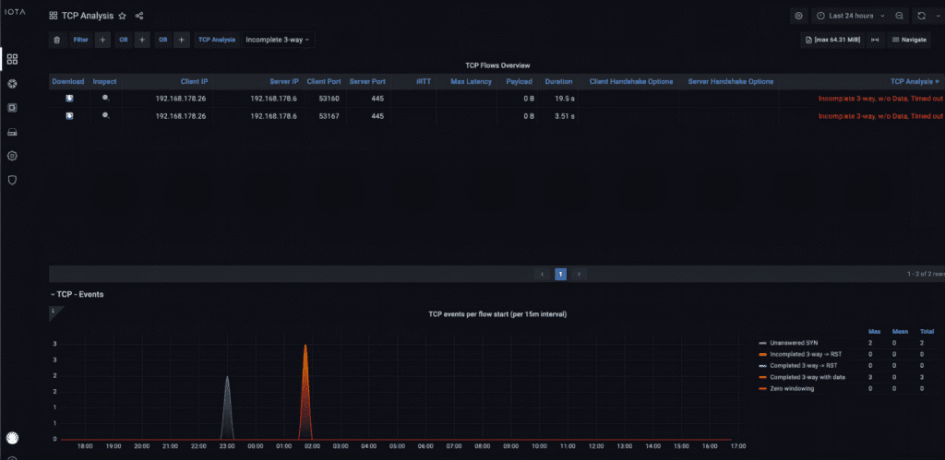Open the Incomplete 3-way dropdown
The width and height of the screenshot is (945, 460).
tap(278, 40)
